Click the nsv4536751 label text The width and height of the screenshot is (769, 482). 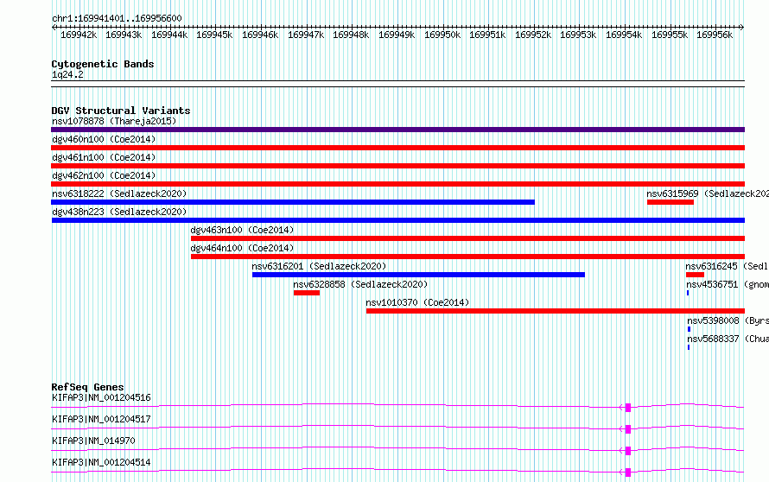(x=712, y=284)
